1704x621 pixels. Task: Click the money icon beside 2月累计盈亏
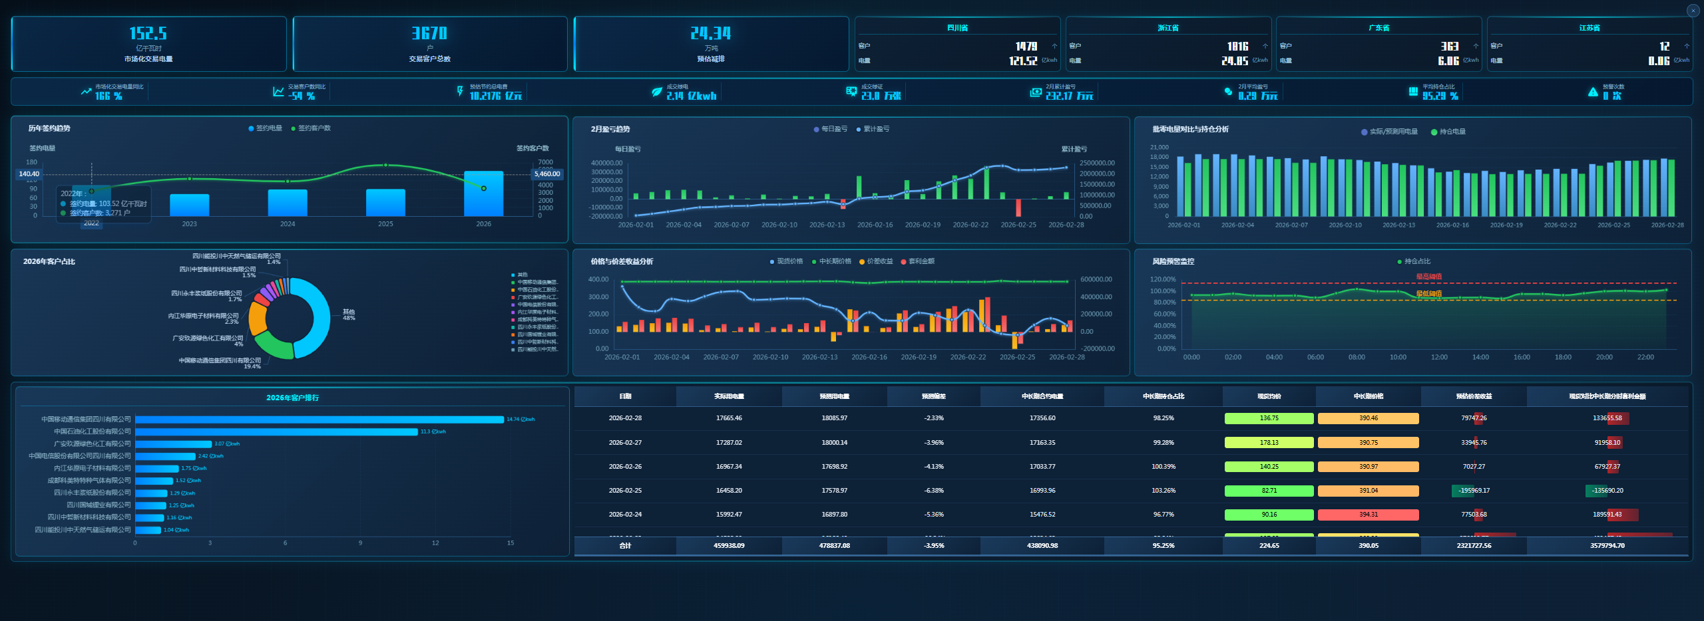tap(1036, 92)
